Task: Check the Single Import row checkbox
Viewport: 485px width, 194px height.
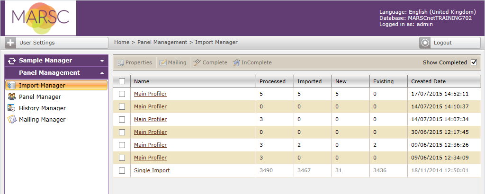Action: click(122, 170)
